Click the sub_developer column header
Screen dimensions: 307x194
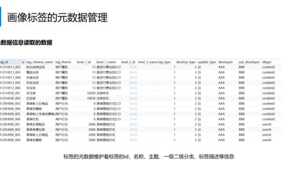point(249,62)
